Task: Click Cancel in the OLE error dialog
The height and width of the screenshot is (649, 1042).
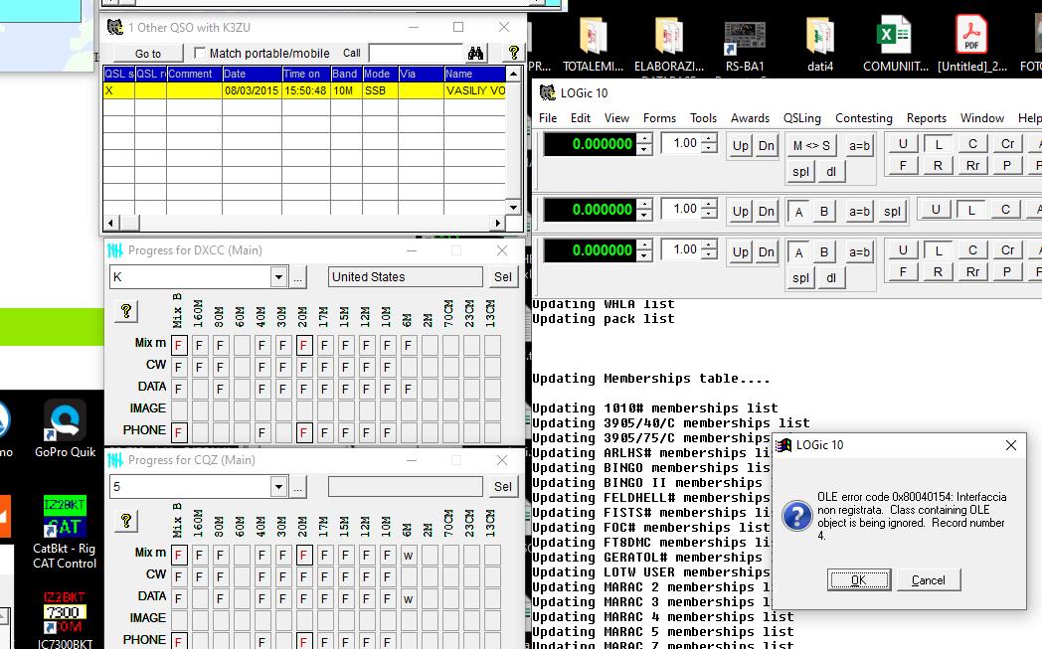Action: (929, 579)
